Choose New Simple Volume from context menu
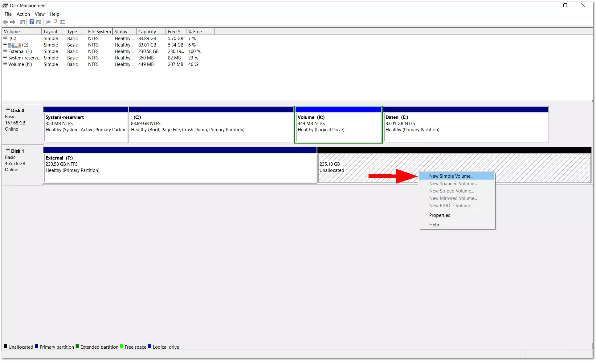596x361 pixels. coord(451,176)
